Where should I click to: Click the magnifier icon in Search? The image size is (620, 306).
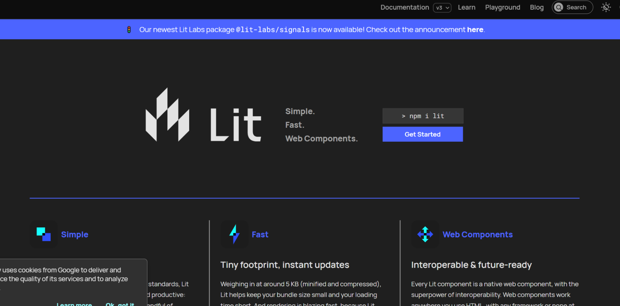tap(559, 7)
